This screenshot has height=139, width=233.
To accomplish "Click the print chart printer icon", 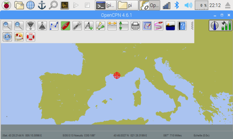I will click(135, 26).
